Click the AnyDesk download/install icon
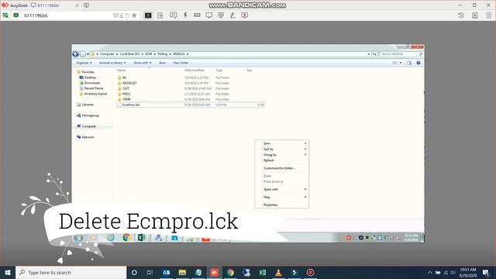Viewport: 496px width, 279px height. [475, 15]
